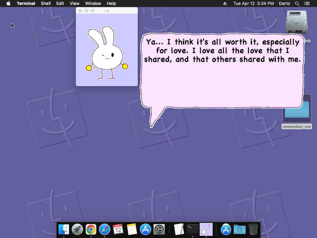The image size is (317, 238).
Task: Select the hard drive desktop icon
Action: (x=297, y=22)
